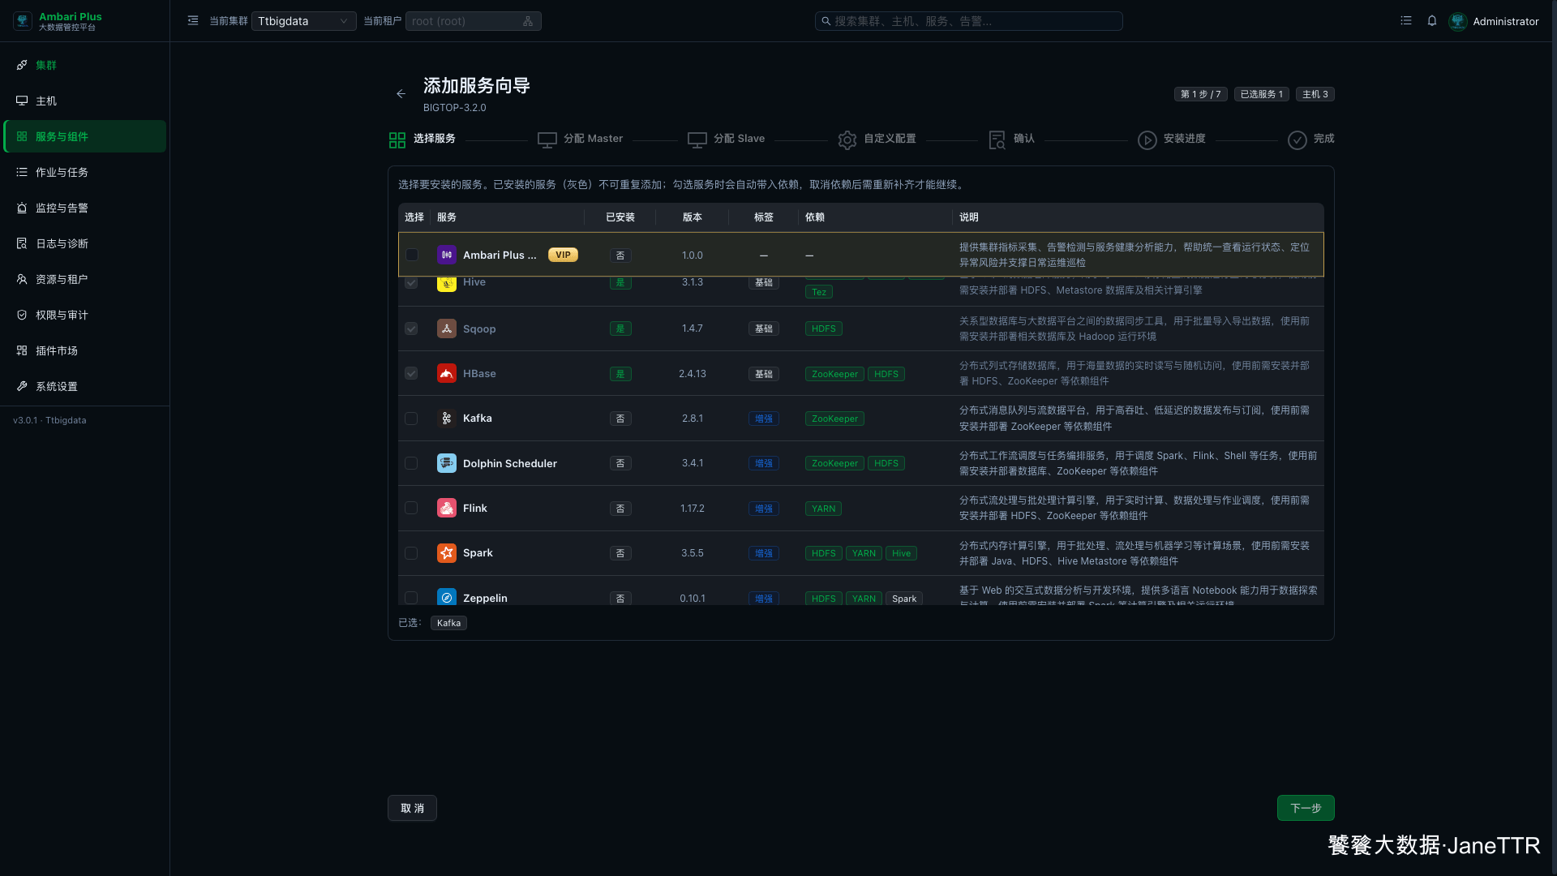Click the 已选服务 1 badge
This screenshot has width=1557, height=876.
[x=1262, y=94]
